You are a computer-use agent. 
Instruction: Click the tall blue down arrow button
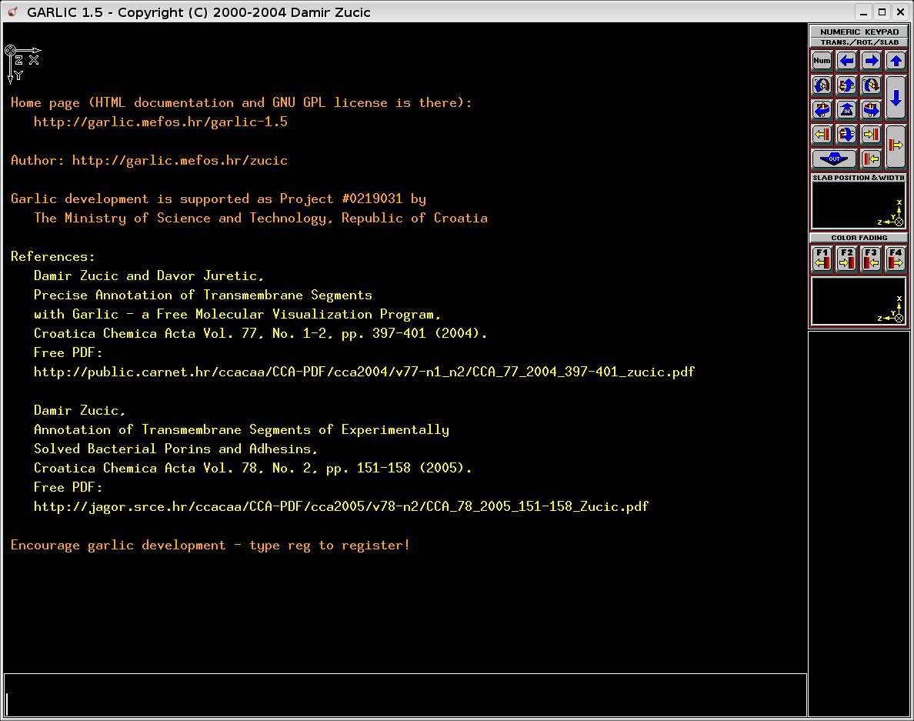[896, 98]
